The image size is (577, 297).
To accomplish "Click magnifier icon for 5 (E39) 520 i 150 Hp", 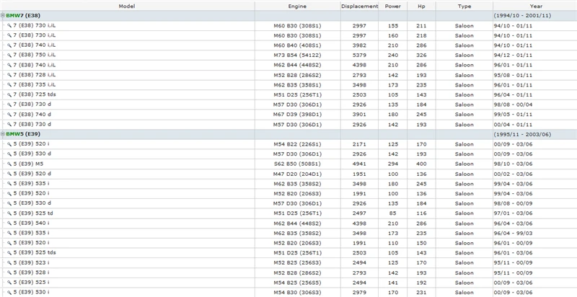I will click(9, 243).
